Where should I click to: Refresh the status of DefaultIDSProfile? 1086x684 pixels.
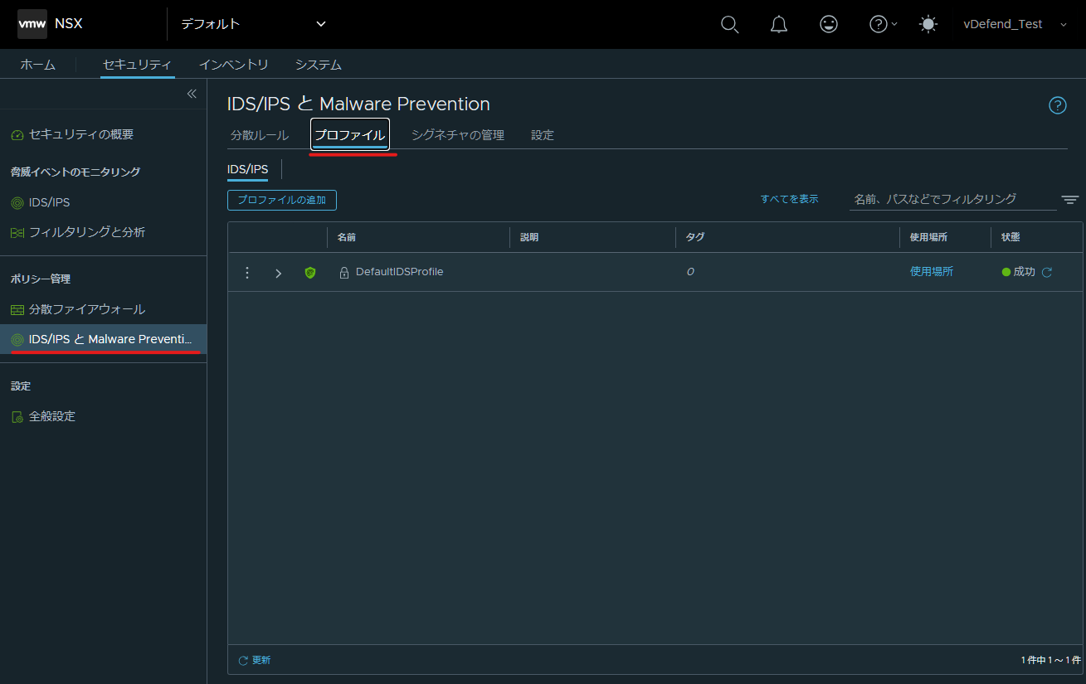coord(1047,272)
